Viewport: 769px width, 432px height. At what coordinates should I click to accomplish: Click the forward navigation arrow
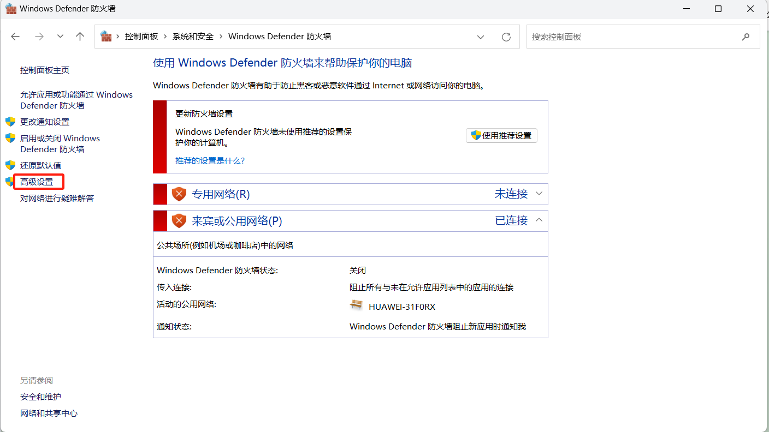(39, 37)
